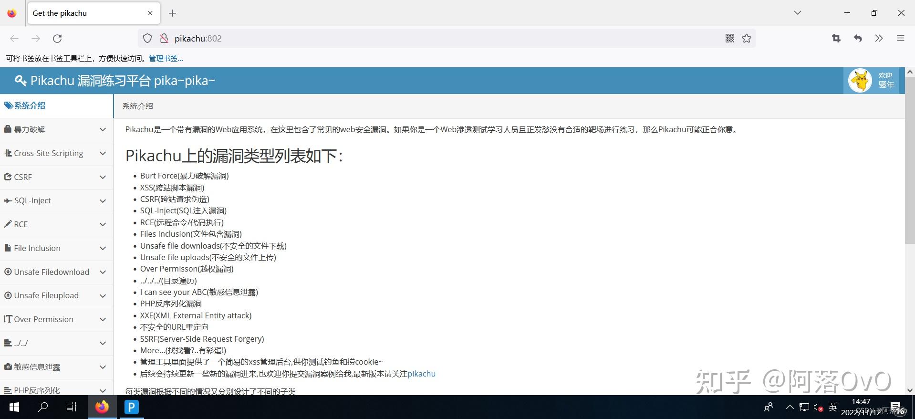Click the key icon in Pikachu header
The width and height of the screenshot is (915, 419).
[20, 81]
